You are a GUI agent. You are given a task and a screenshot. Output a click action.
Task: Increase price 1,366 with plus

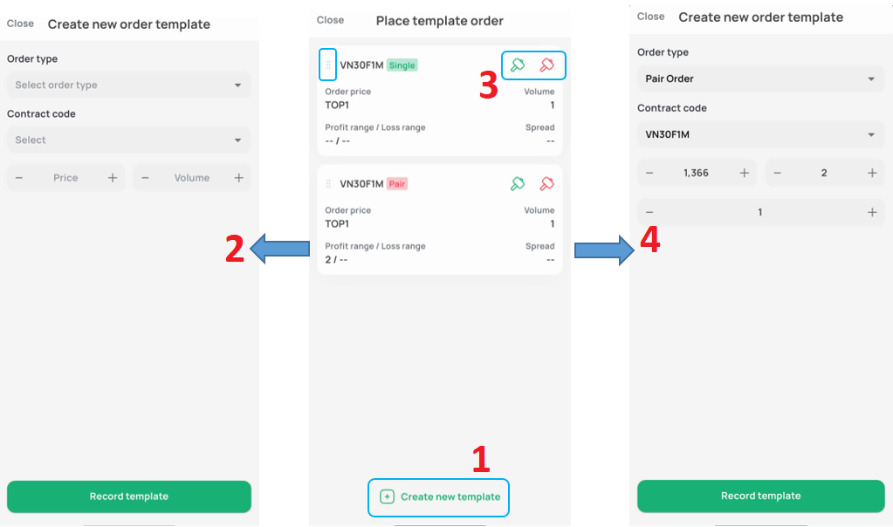click(x=745, y=173)
